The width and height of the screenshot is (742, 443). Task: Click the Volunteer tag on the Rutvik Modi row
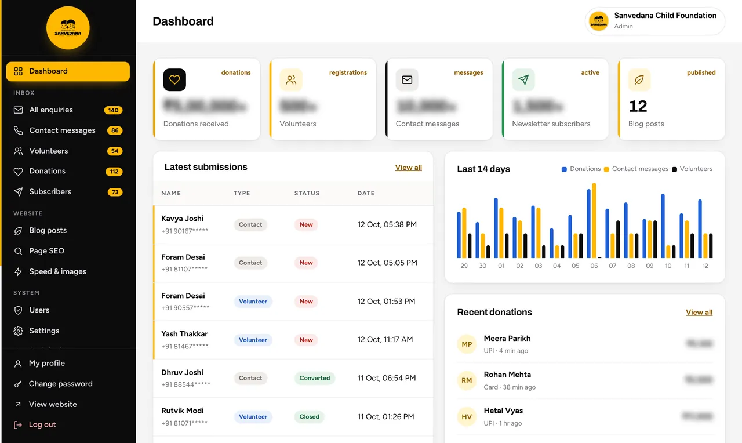point(253,417)
